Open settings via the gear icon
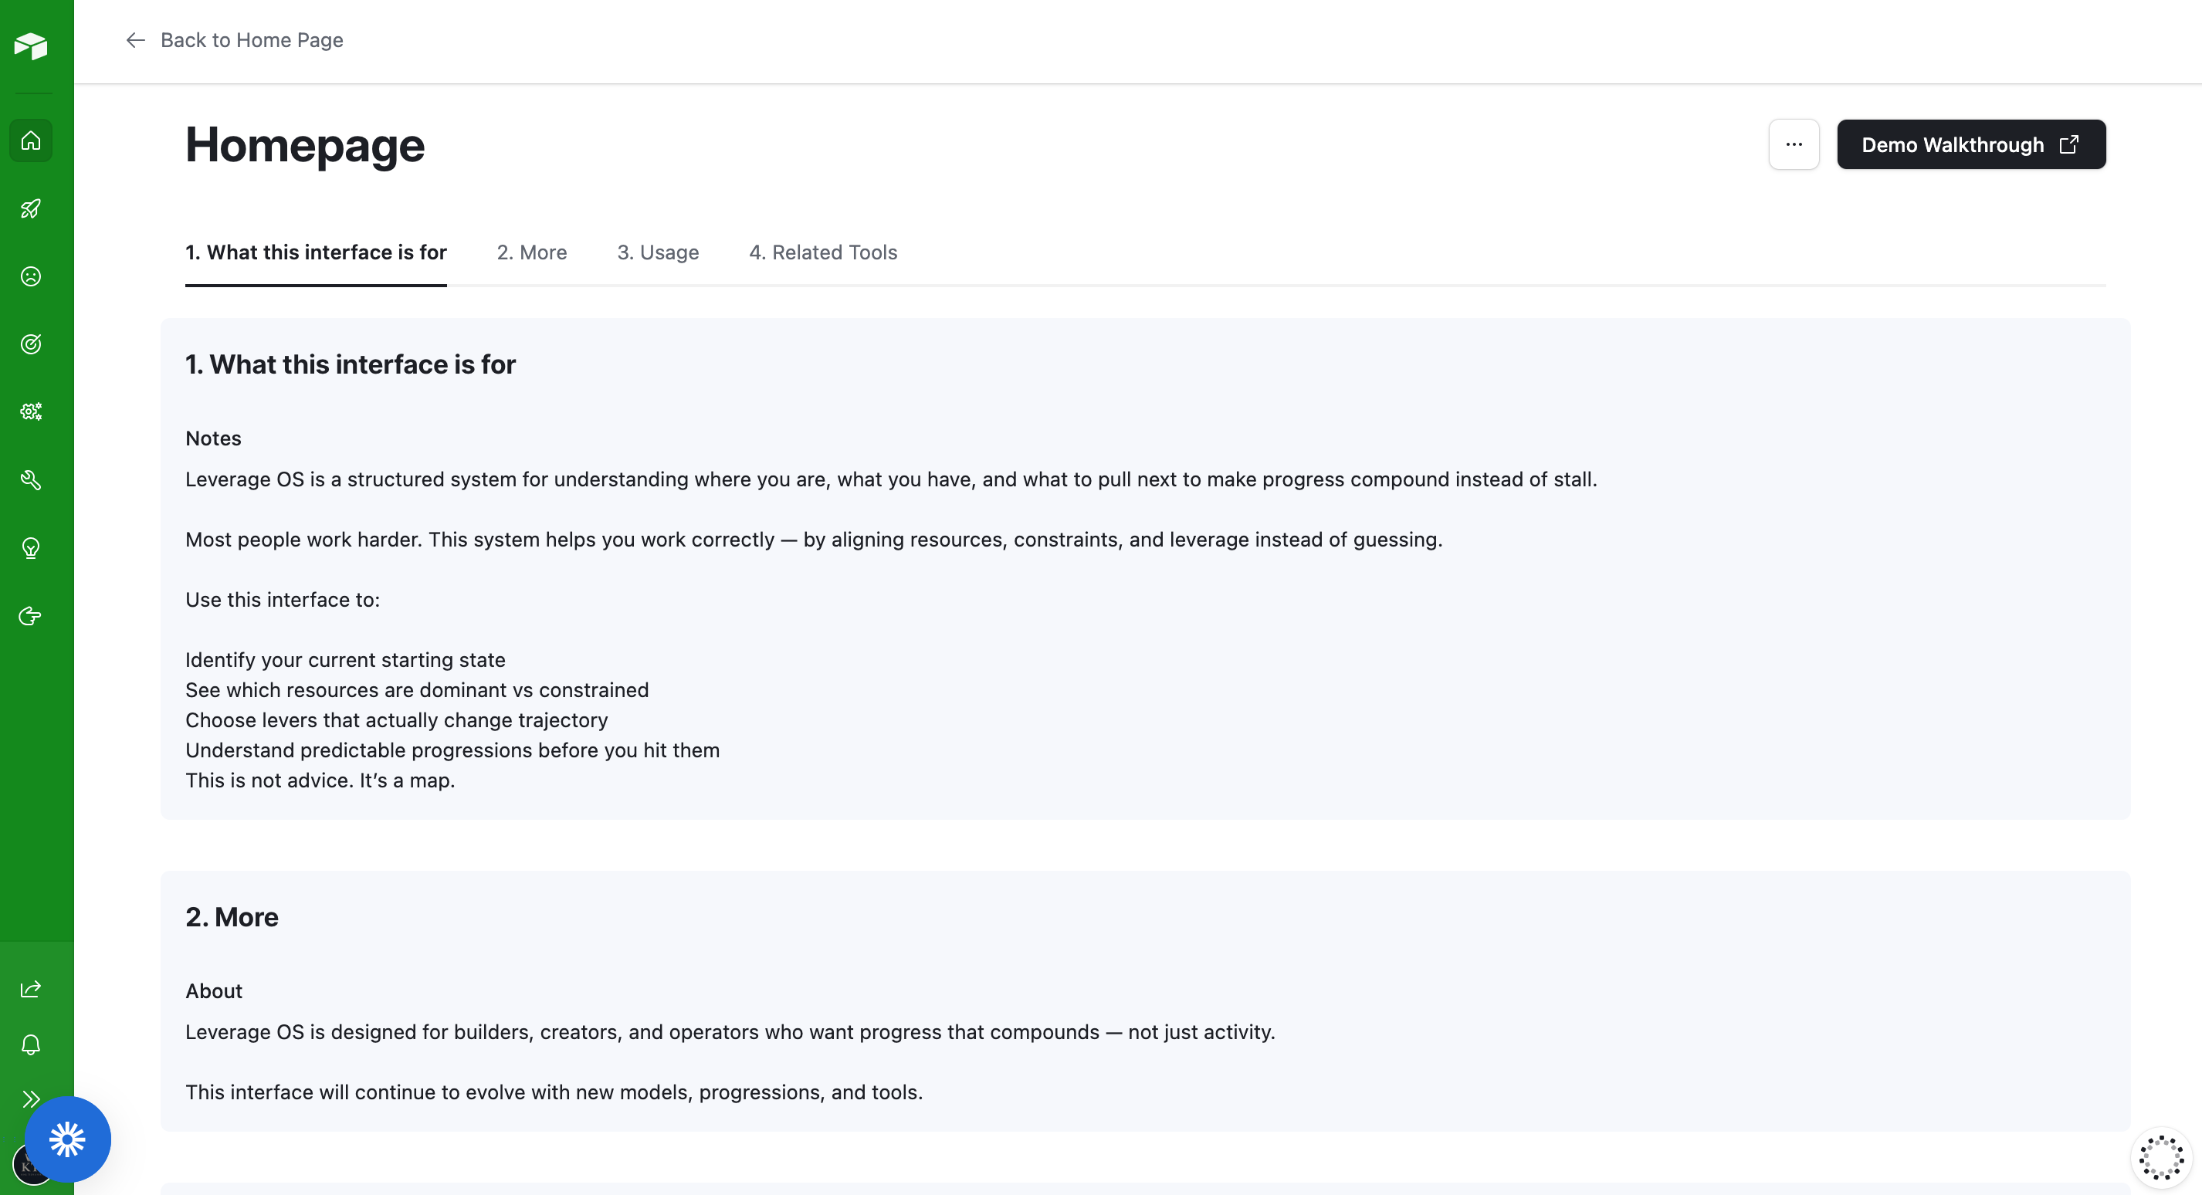This screenshot has height=1195, width=2202. point(31,411)
